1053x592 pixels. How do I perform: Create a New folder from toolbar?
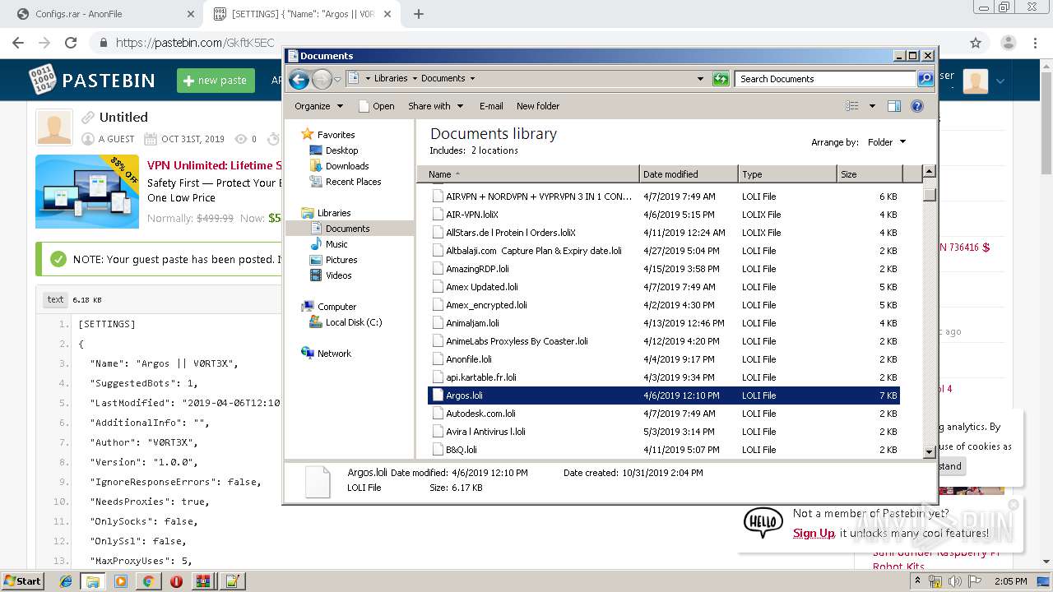pos(538,106)
